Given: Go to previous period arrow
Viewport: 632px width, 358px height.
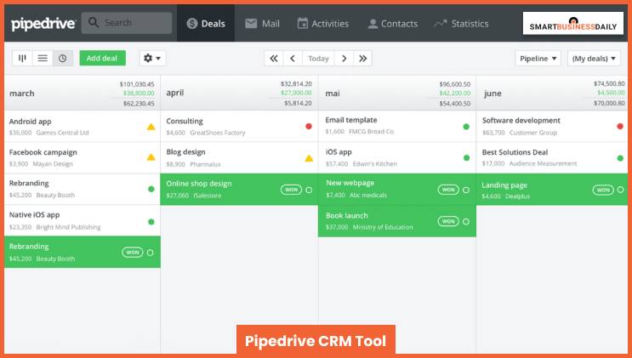Looking at the screenshot, I should [x=293, y=59].
